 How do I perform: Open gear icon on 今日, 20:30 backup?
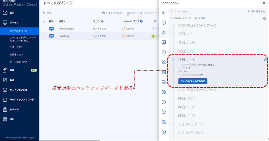(265, 60)
